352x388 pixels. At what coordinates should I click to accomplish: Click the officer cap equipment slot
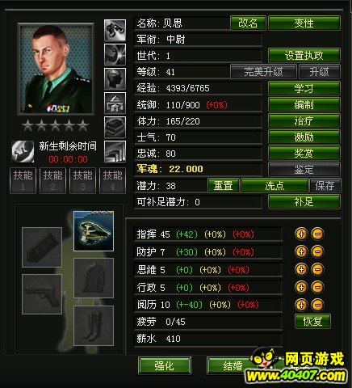(94, 231)
